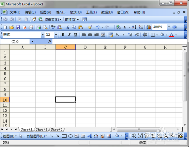Open the font name dropdown
This screenshot has height=147, width=189.
43,35
